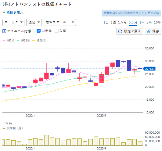The width and height of the screenshot is (162, 151).
Task: Click the (株)アドバンテストの株価チャート heading
Action: [x=37, y=4]
